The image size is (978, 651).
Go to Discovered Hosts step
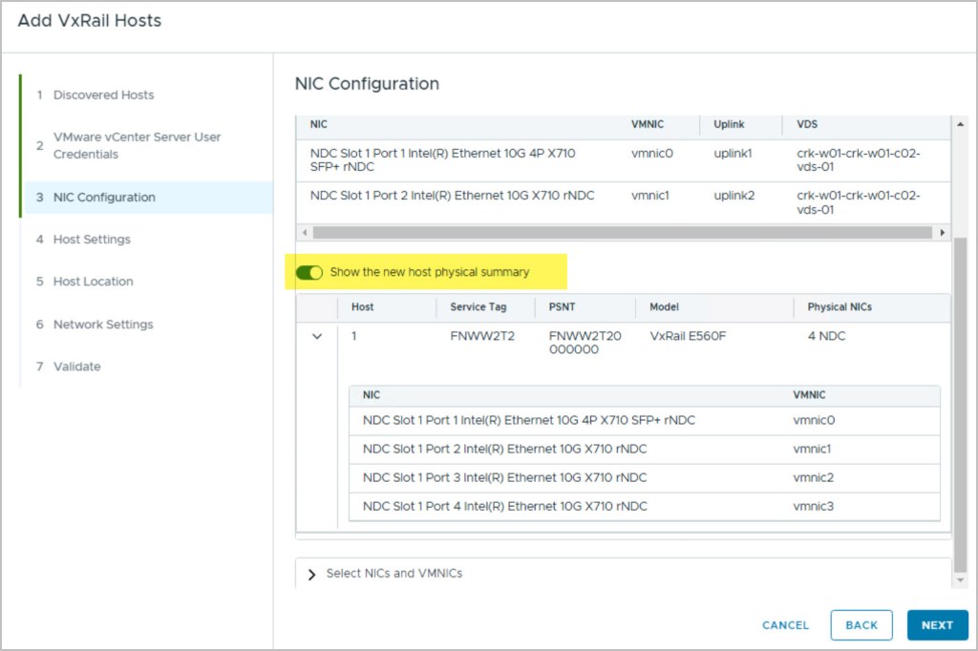[x=103, y=95]
